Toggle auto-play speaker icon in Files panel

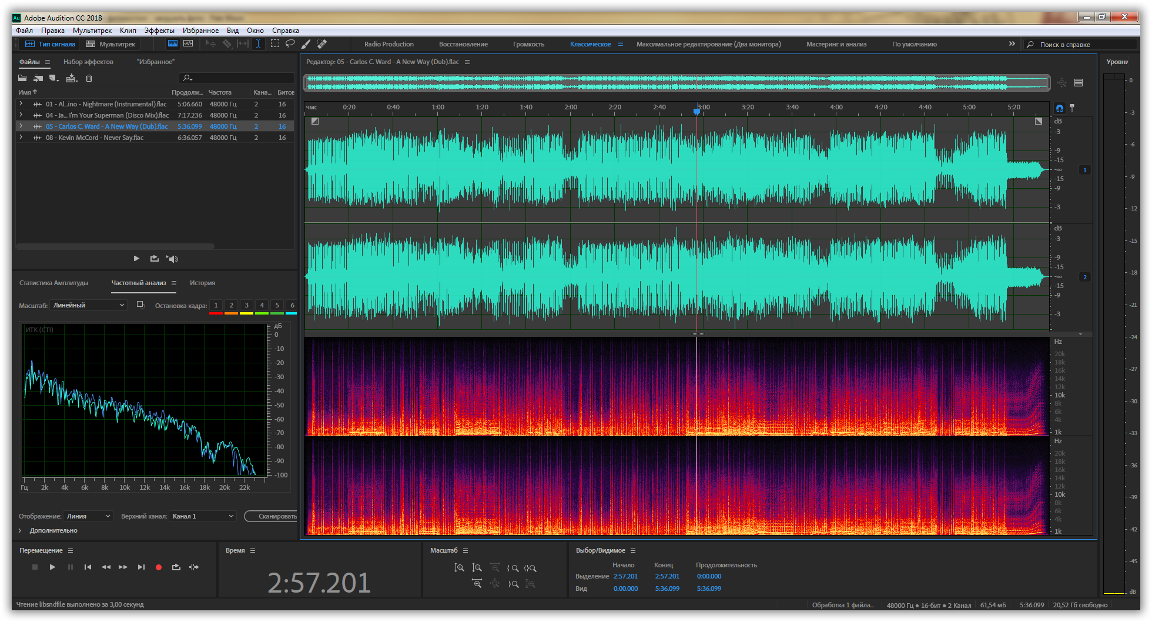(172, 259)
